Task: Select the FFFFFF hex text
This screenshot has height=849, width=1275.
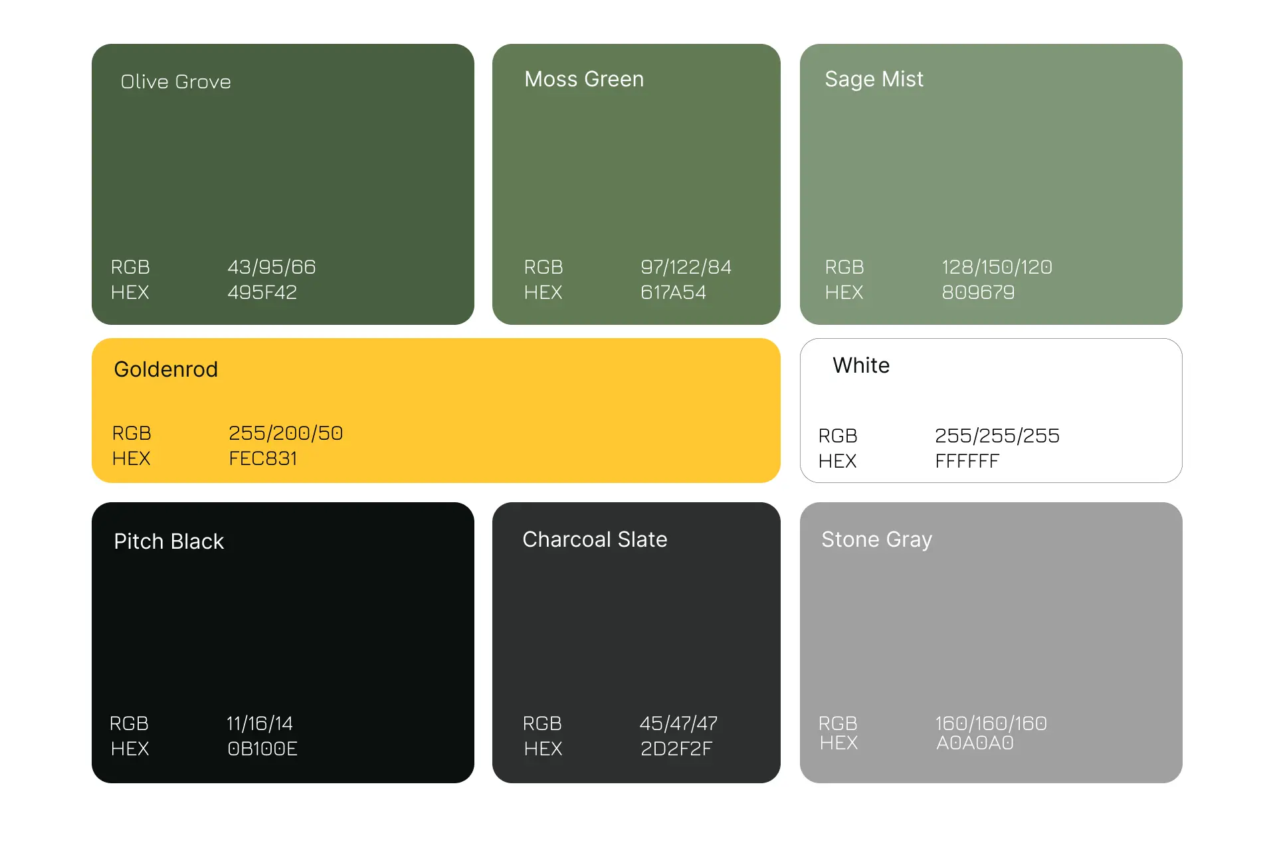Action: [x=966, y=461]
